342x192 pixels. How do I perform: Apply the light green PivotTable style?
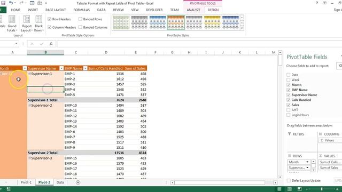[121, 22]
